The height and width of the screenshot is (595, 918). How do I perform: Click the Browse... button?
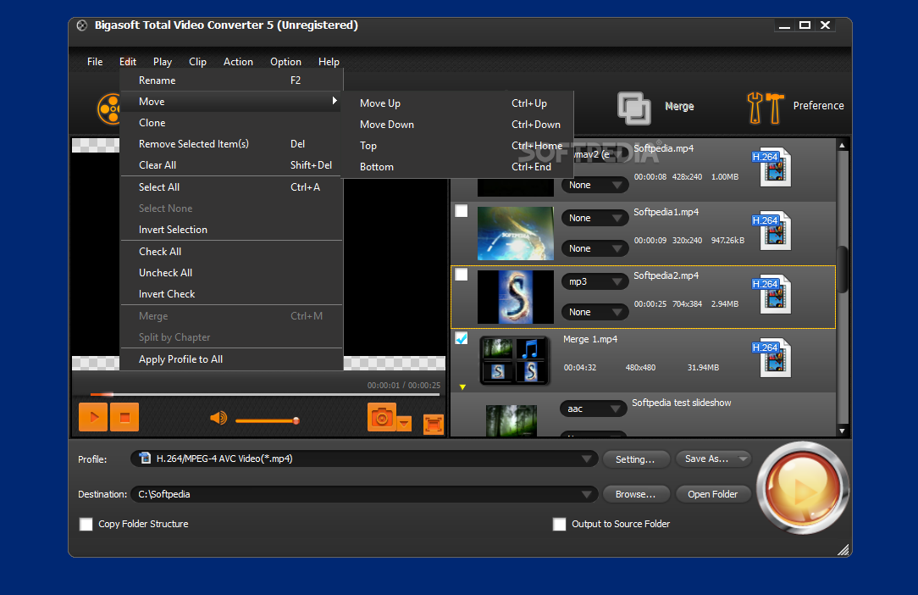[x=635, y=495]
